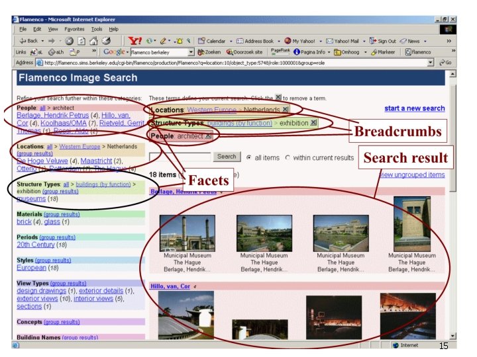
Task: Open News on the Yahoo toolbar
Action: coord(410,41)
